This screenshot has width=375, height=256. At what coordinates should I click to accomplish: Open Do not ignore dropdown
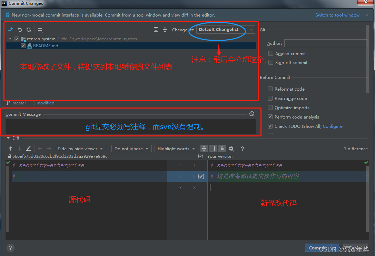click(131, 149)
